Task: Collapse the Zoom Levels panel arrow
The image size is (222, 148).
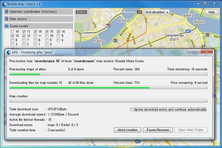Action: [x=6, y=26]
